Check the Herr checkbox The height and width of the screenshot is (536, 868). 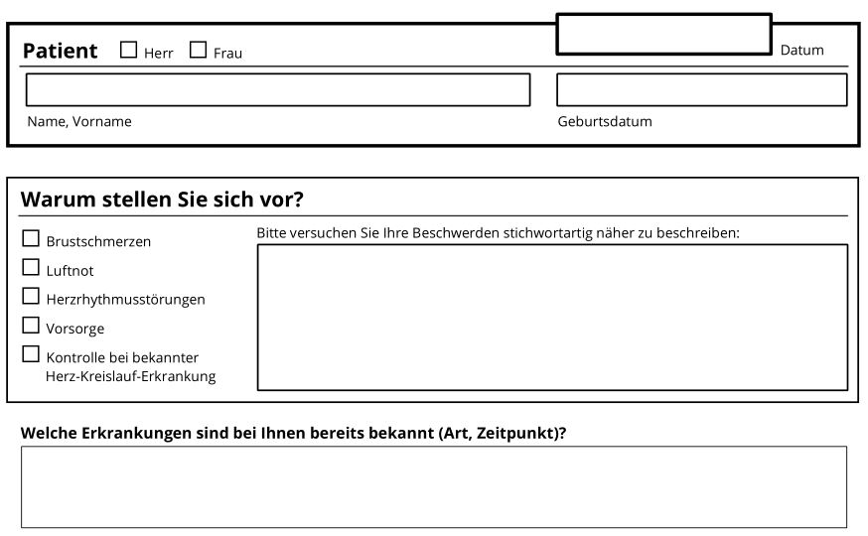128,50
